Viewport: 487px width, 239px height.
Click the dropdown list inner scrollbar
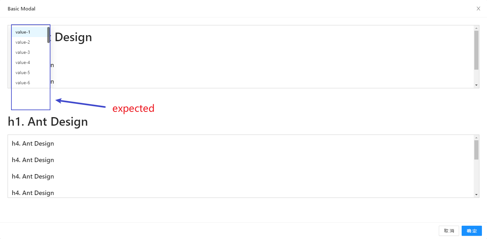point(48,35)
